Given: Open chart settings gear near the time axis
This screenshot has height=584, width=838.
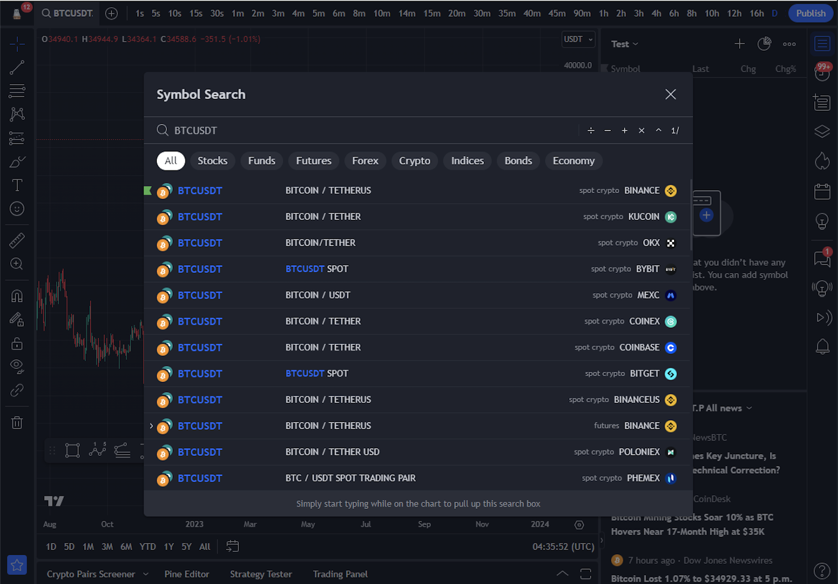Looking at the screenshot, I should [579, 524].
